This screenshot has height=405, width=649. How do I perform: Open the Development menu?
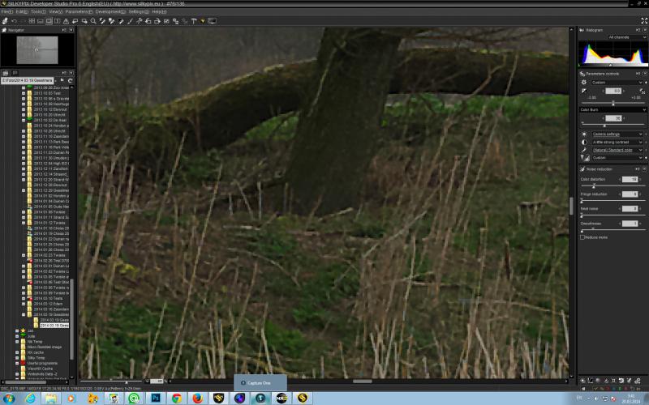tap(110, 12)
